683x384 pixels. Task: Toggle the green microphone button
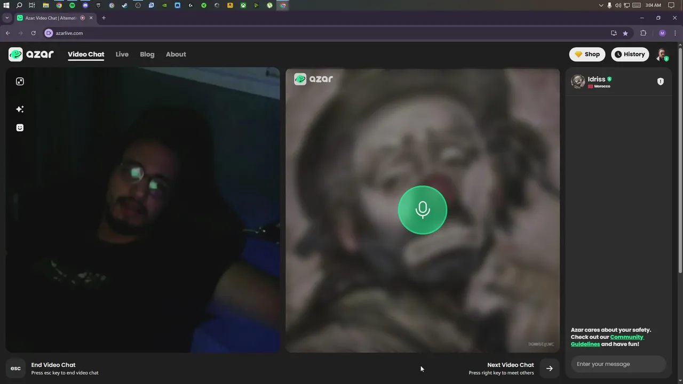[423, 210]
